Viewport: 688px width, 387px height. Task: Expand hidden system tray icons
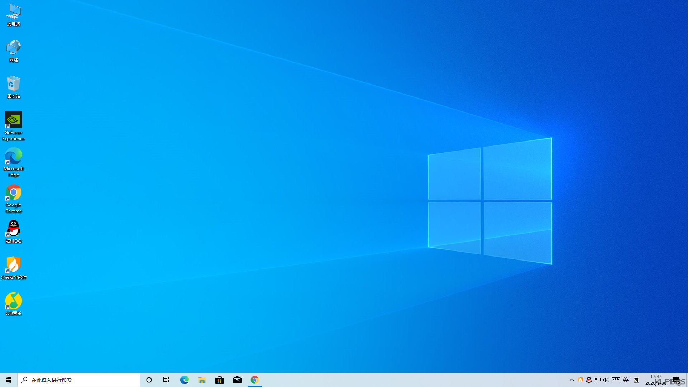tap(572, 380)
